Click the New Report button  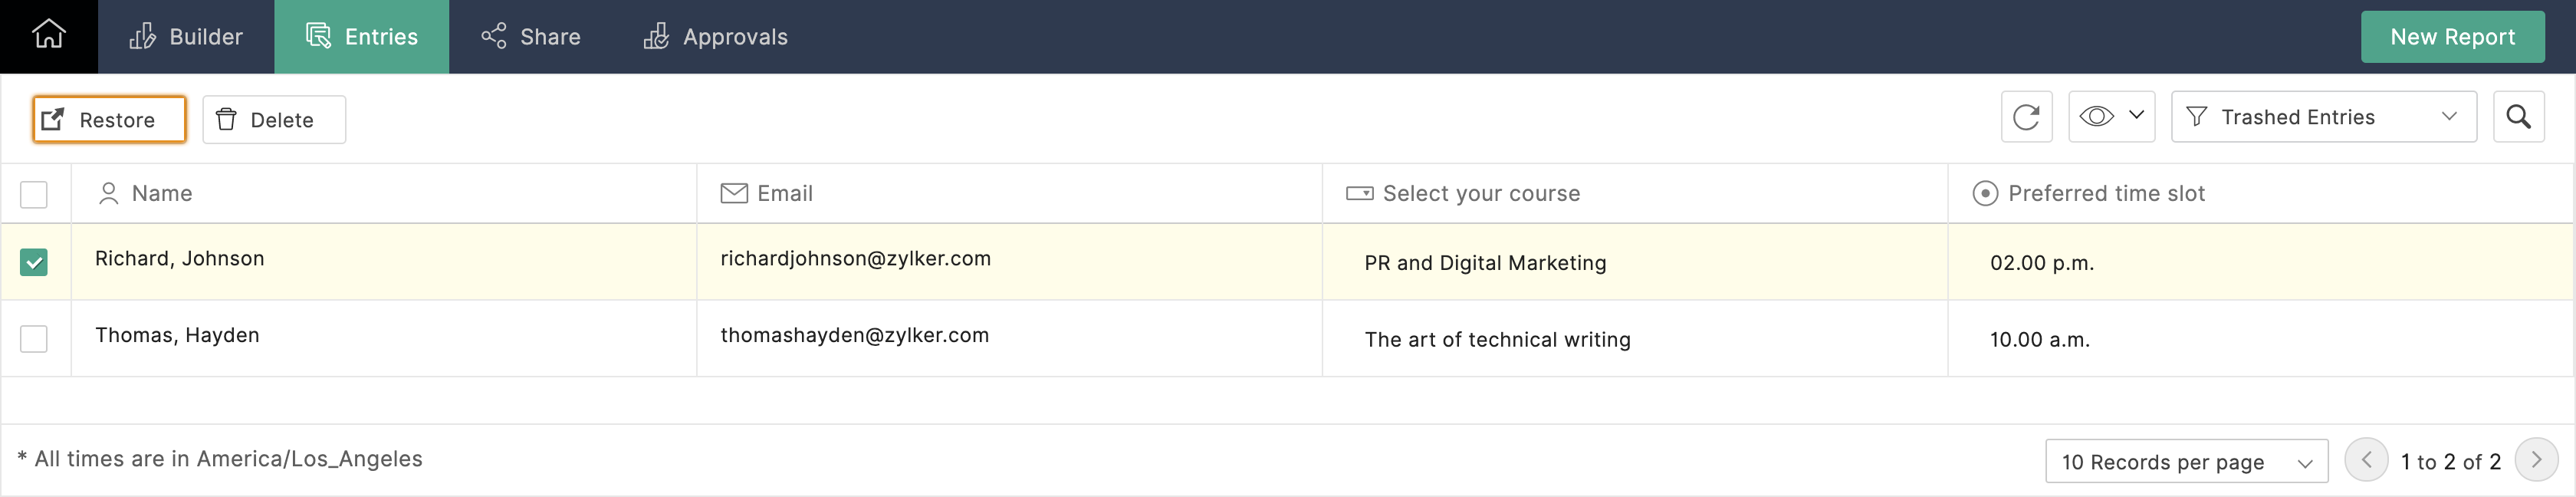pos(2452,37)
